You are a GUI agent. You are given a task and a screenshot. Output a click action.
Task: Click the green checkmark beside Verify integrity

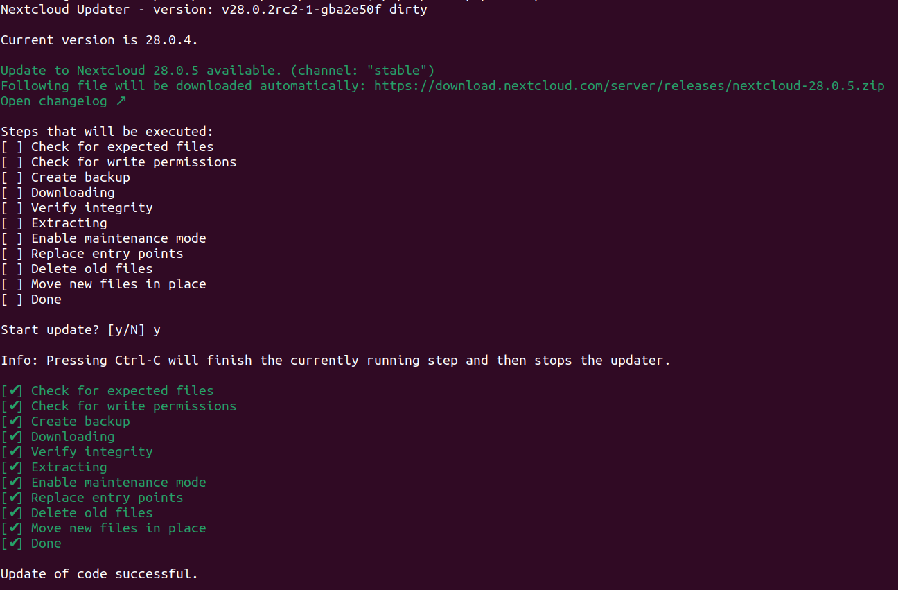pos(15,452)
